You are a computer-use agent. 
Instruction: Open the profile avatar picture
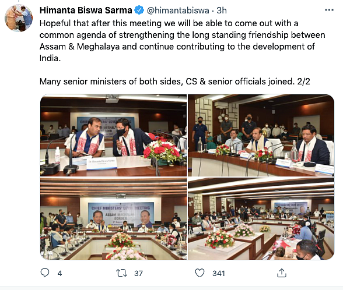tap(19, 18)
